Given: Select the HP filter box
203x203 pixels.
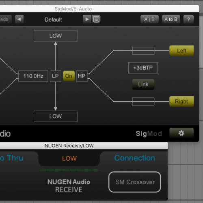Looking at the screenshot, I should tap(82, 76).
